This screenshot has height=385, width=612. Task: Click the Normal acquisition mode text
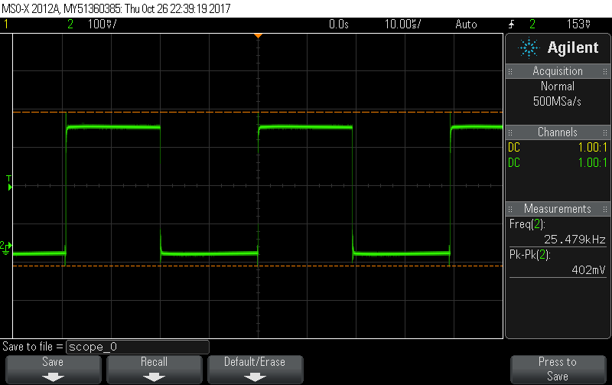[558, 86]
